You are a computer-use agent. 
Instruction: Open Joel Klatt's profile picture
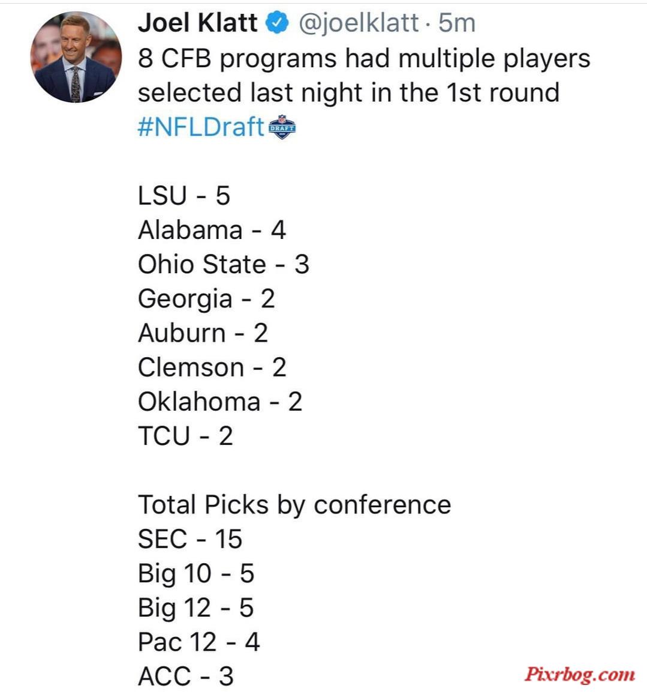(x=76, y=57)
